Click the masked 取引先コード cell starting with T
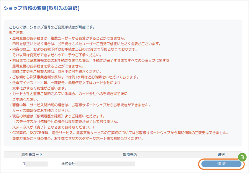The width and height of the screenshot is (249, 173). tap(35, 164)
